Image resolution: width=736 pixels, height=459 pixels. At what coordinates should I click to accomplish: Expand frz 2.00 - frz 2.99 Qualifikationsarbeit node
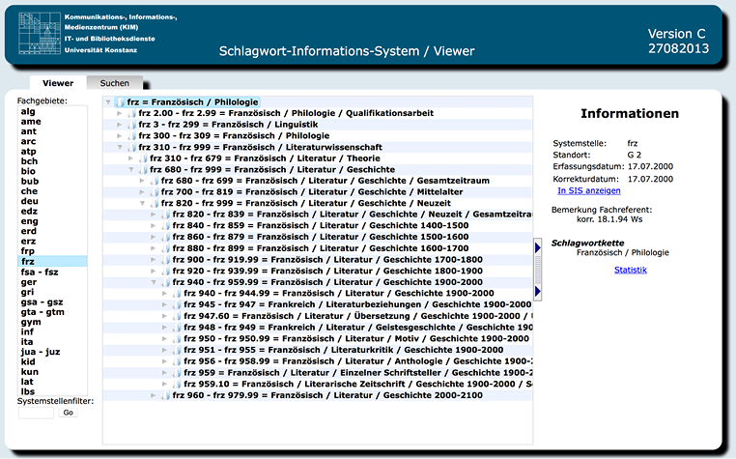point(119,113)
